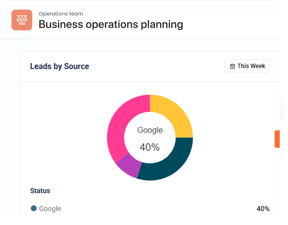Open the This Week period dropdown
Screen dimensions: 288x225
point(247,66)
